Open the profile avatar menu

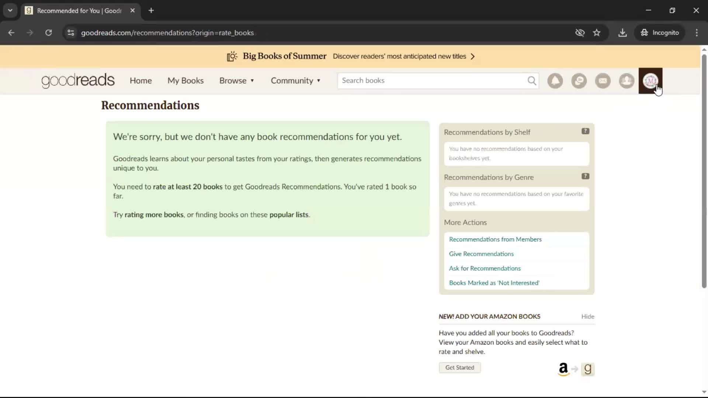click(x=650, y=81)
